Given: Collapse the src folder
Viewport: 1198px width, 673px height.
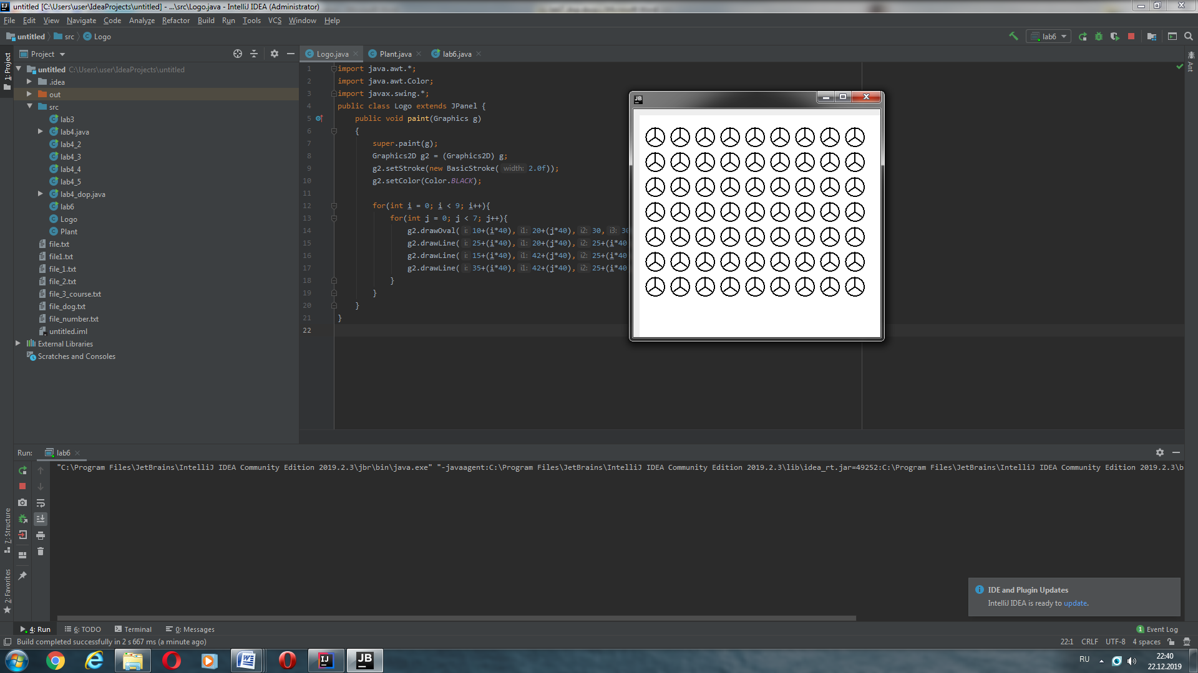Looking at the screenshot, I should coord(29,107).
